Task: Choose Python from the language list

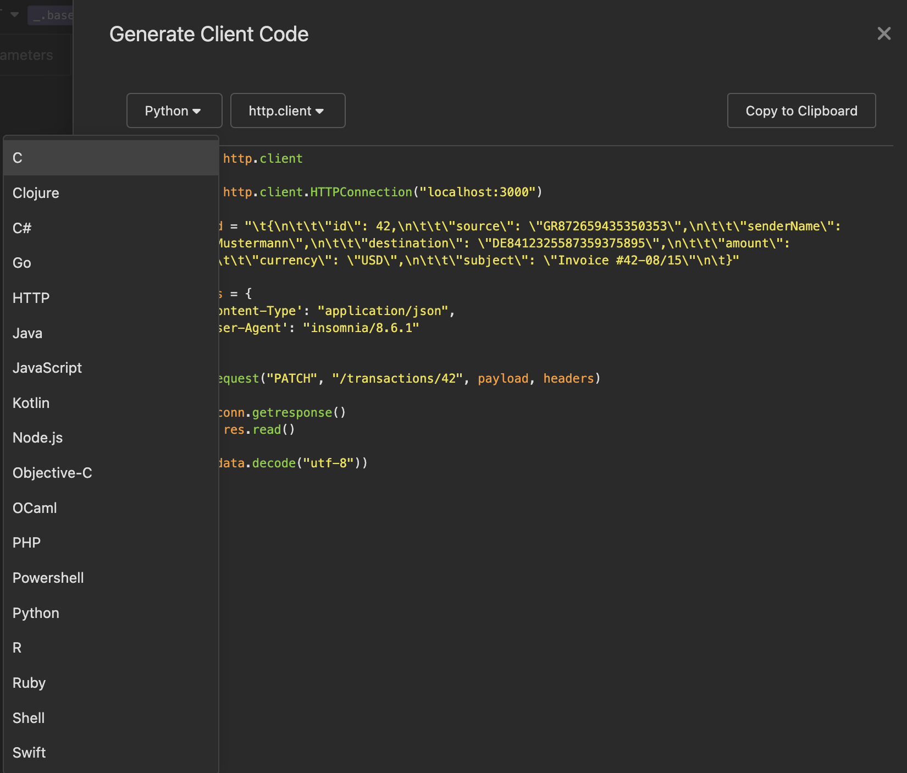Action: 111,613
